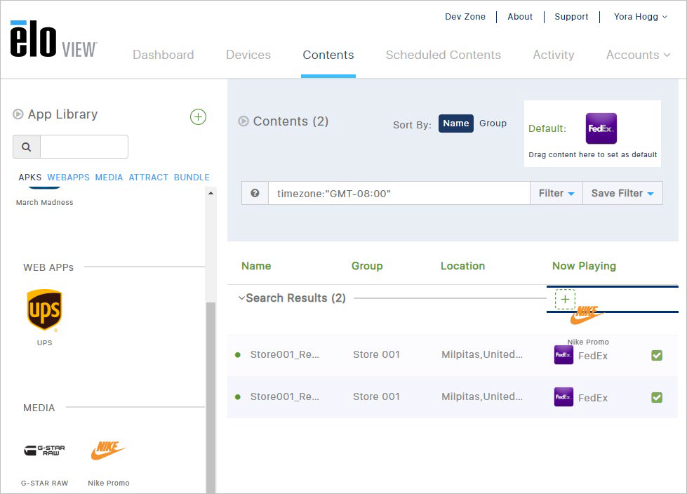
Task: Click the Nike swoosh under Now Playing
Action: [x=587, y=315]
